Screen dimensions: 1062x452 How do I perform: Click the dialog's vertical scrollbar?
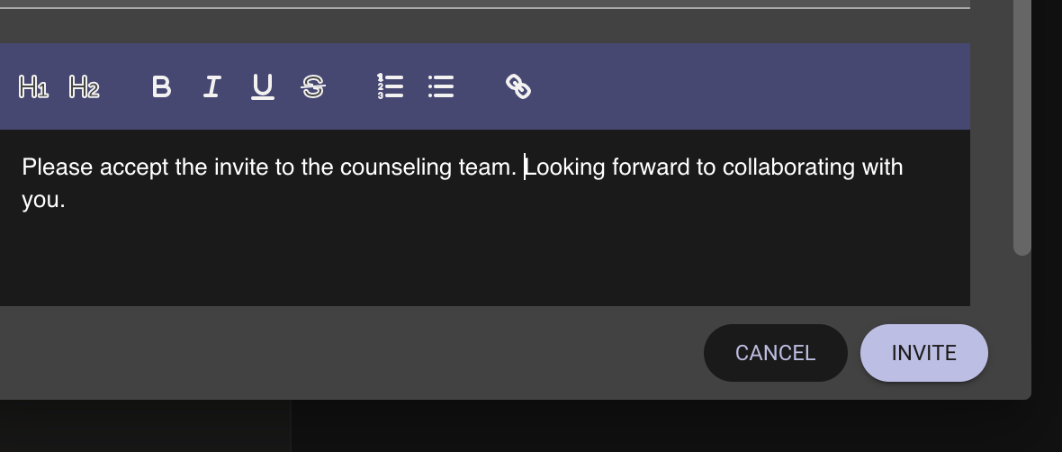tap(1021, 126)
